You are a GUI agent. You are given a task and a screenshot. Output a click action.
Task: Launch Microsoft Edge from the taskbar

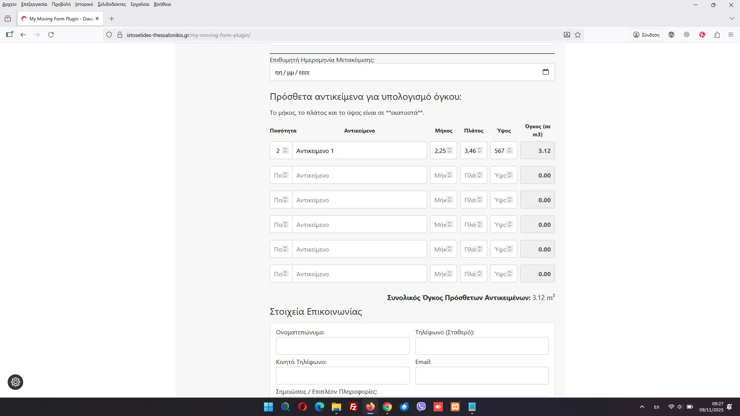tap(320, 407)
